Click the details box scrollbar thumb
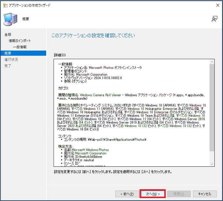The height and width of the screenshot is (201, 223). [x=212, y=108]
